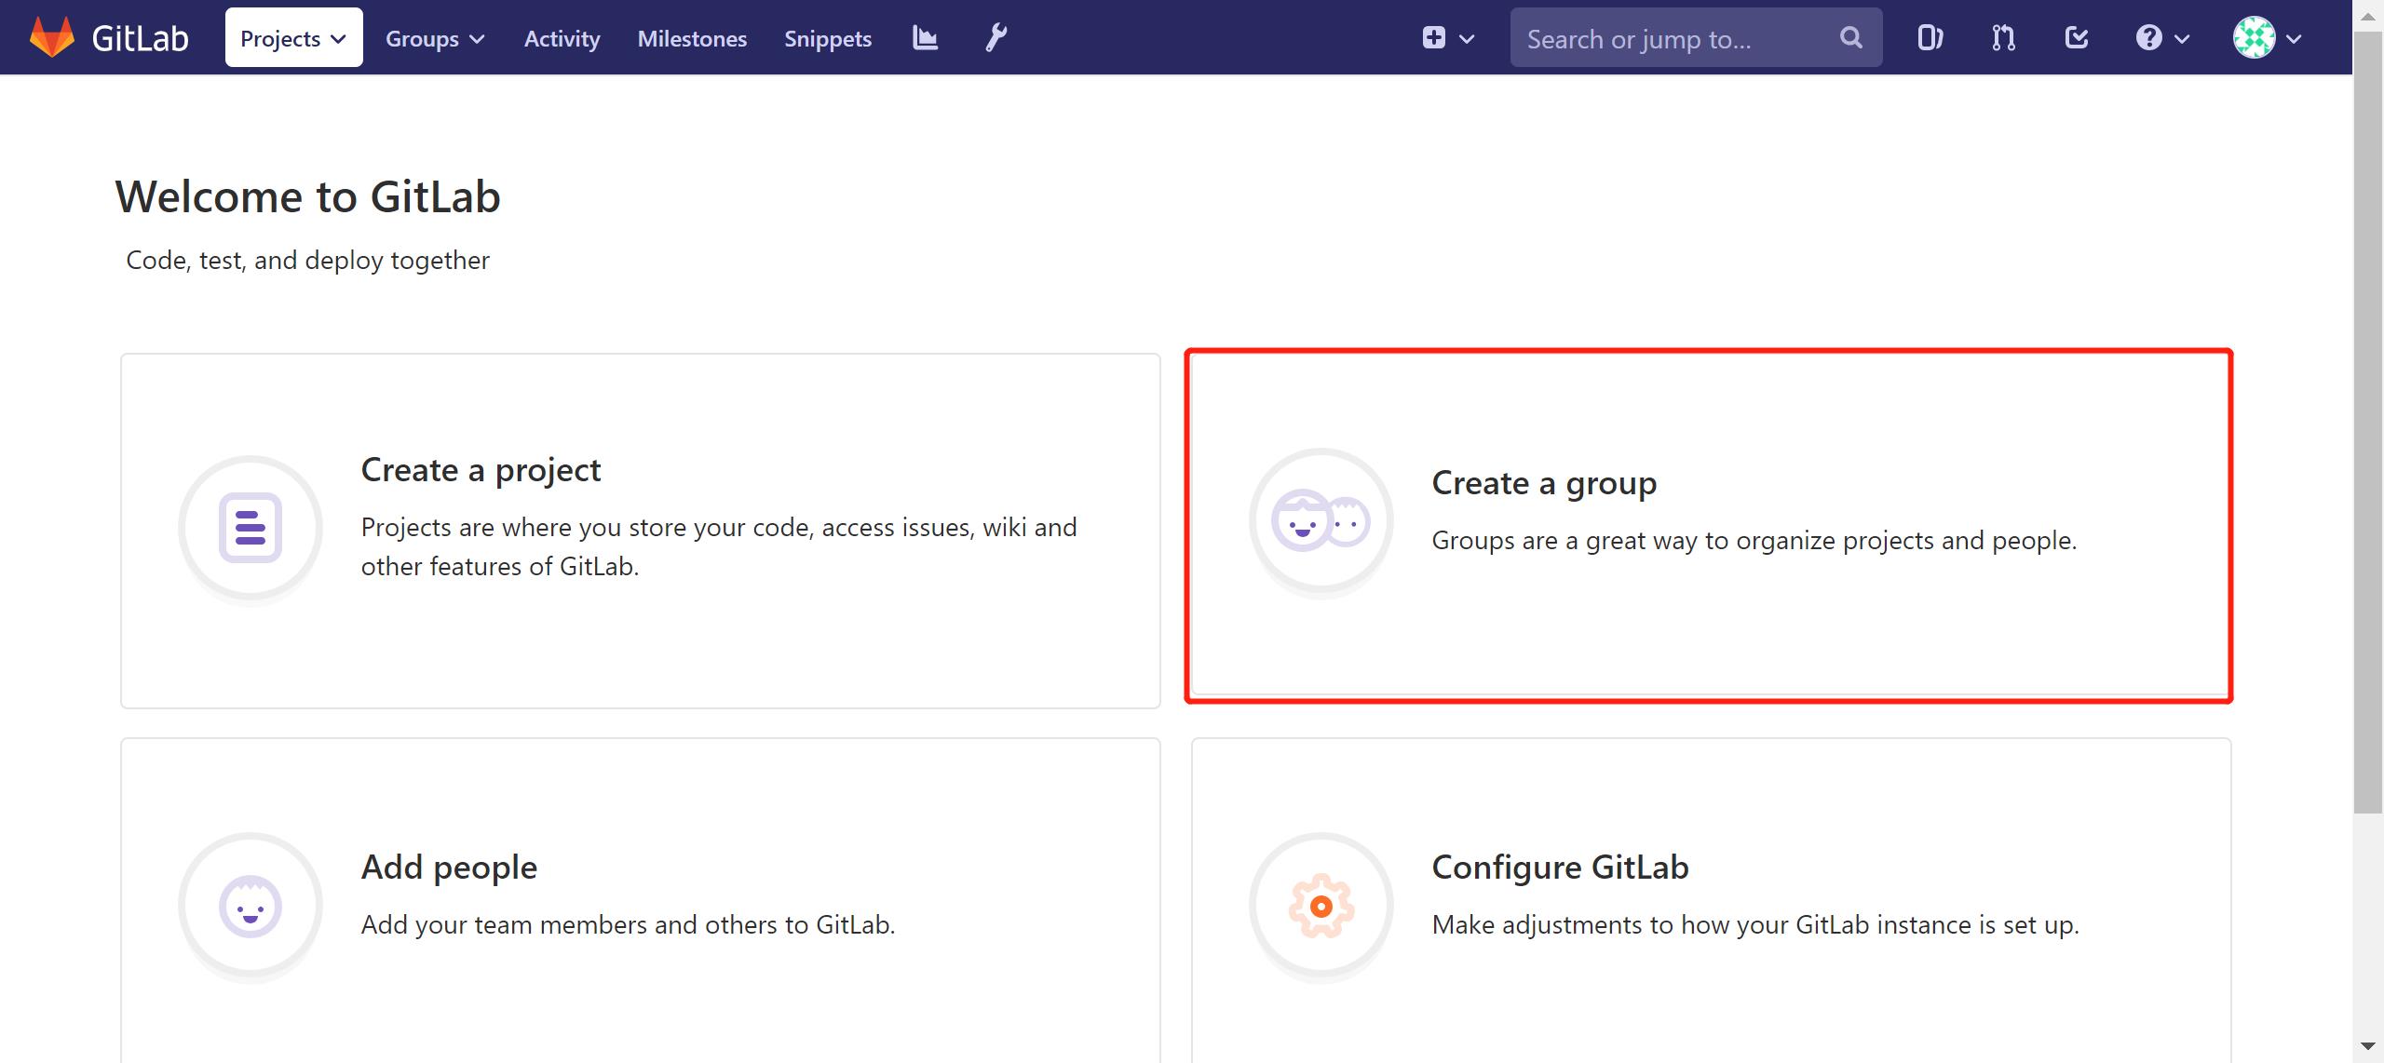Click the Configure GitLab gear icon
Image resolution: width=2384 pixels, height=1063 pixels.
click(1321, 906)
